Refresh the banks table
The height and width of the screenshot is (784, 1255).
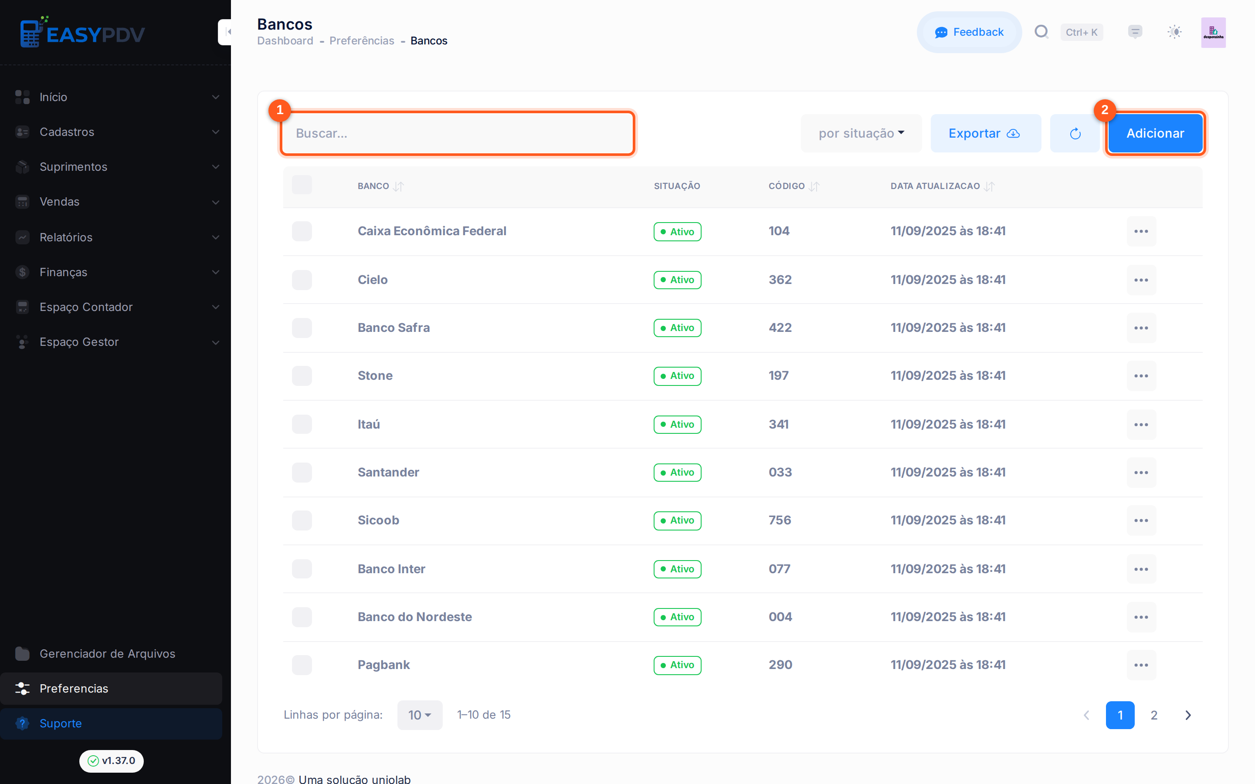(1075, 133)
